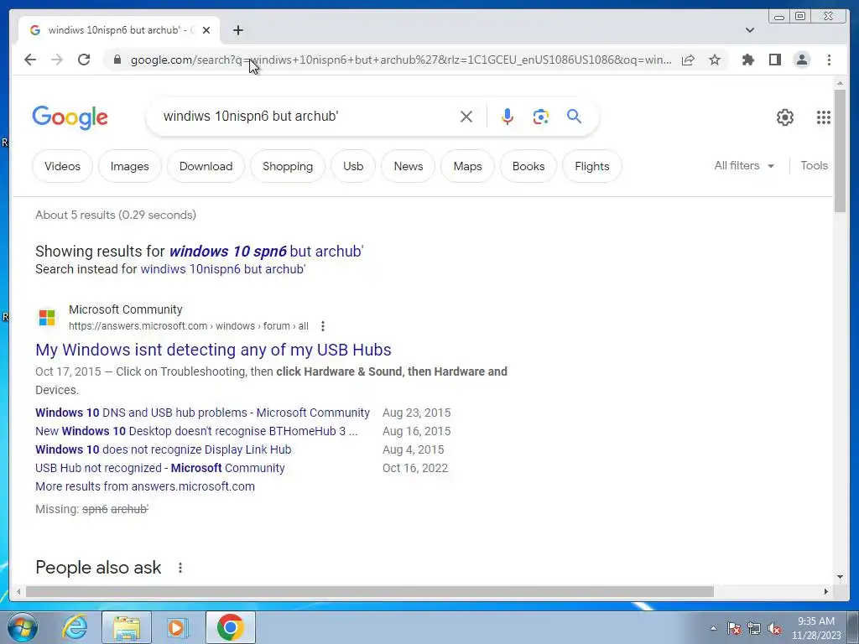Open Microsoft Community result favicon
859x644 pixels.
click(x=47, y=317)
